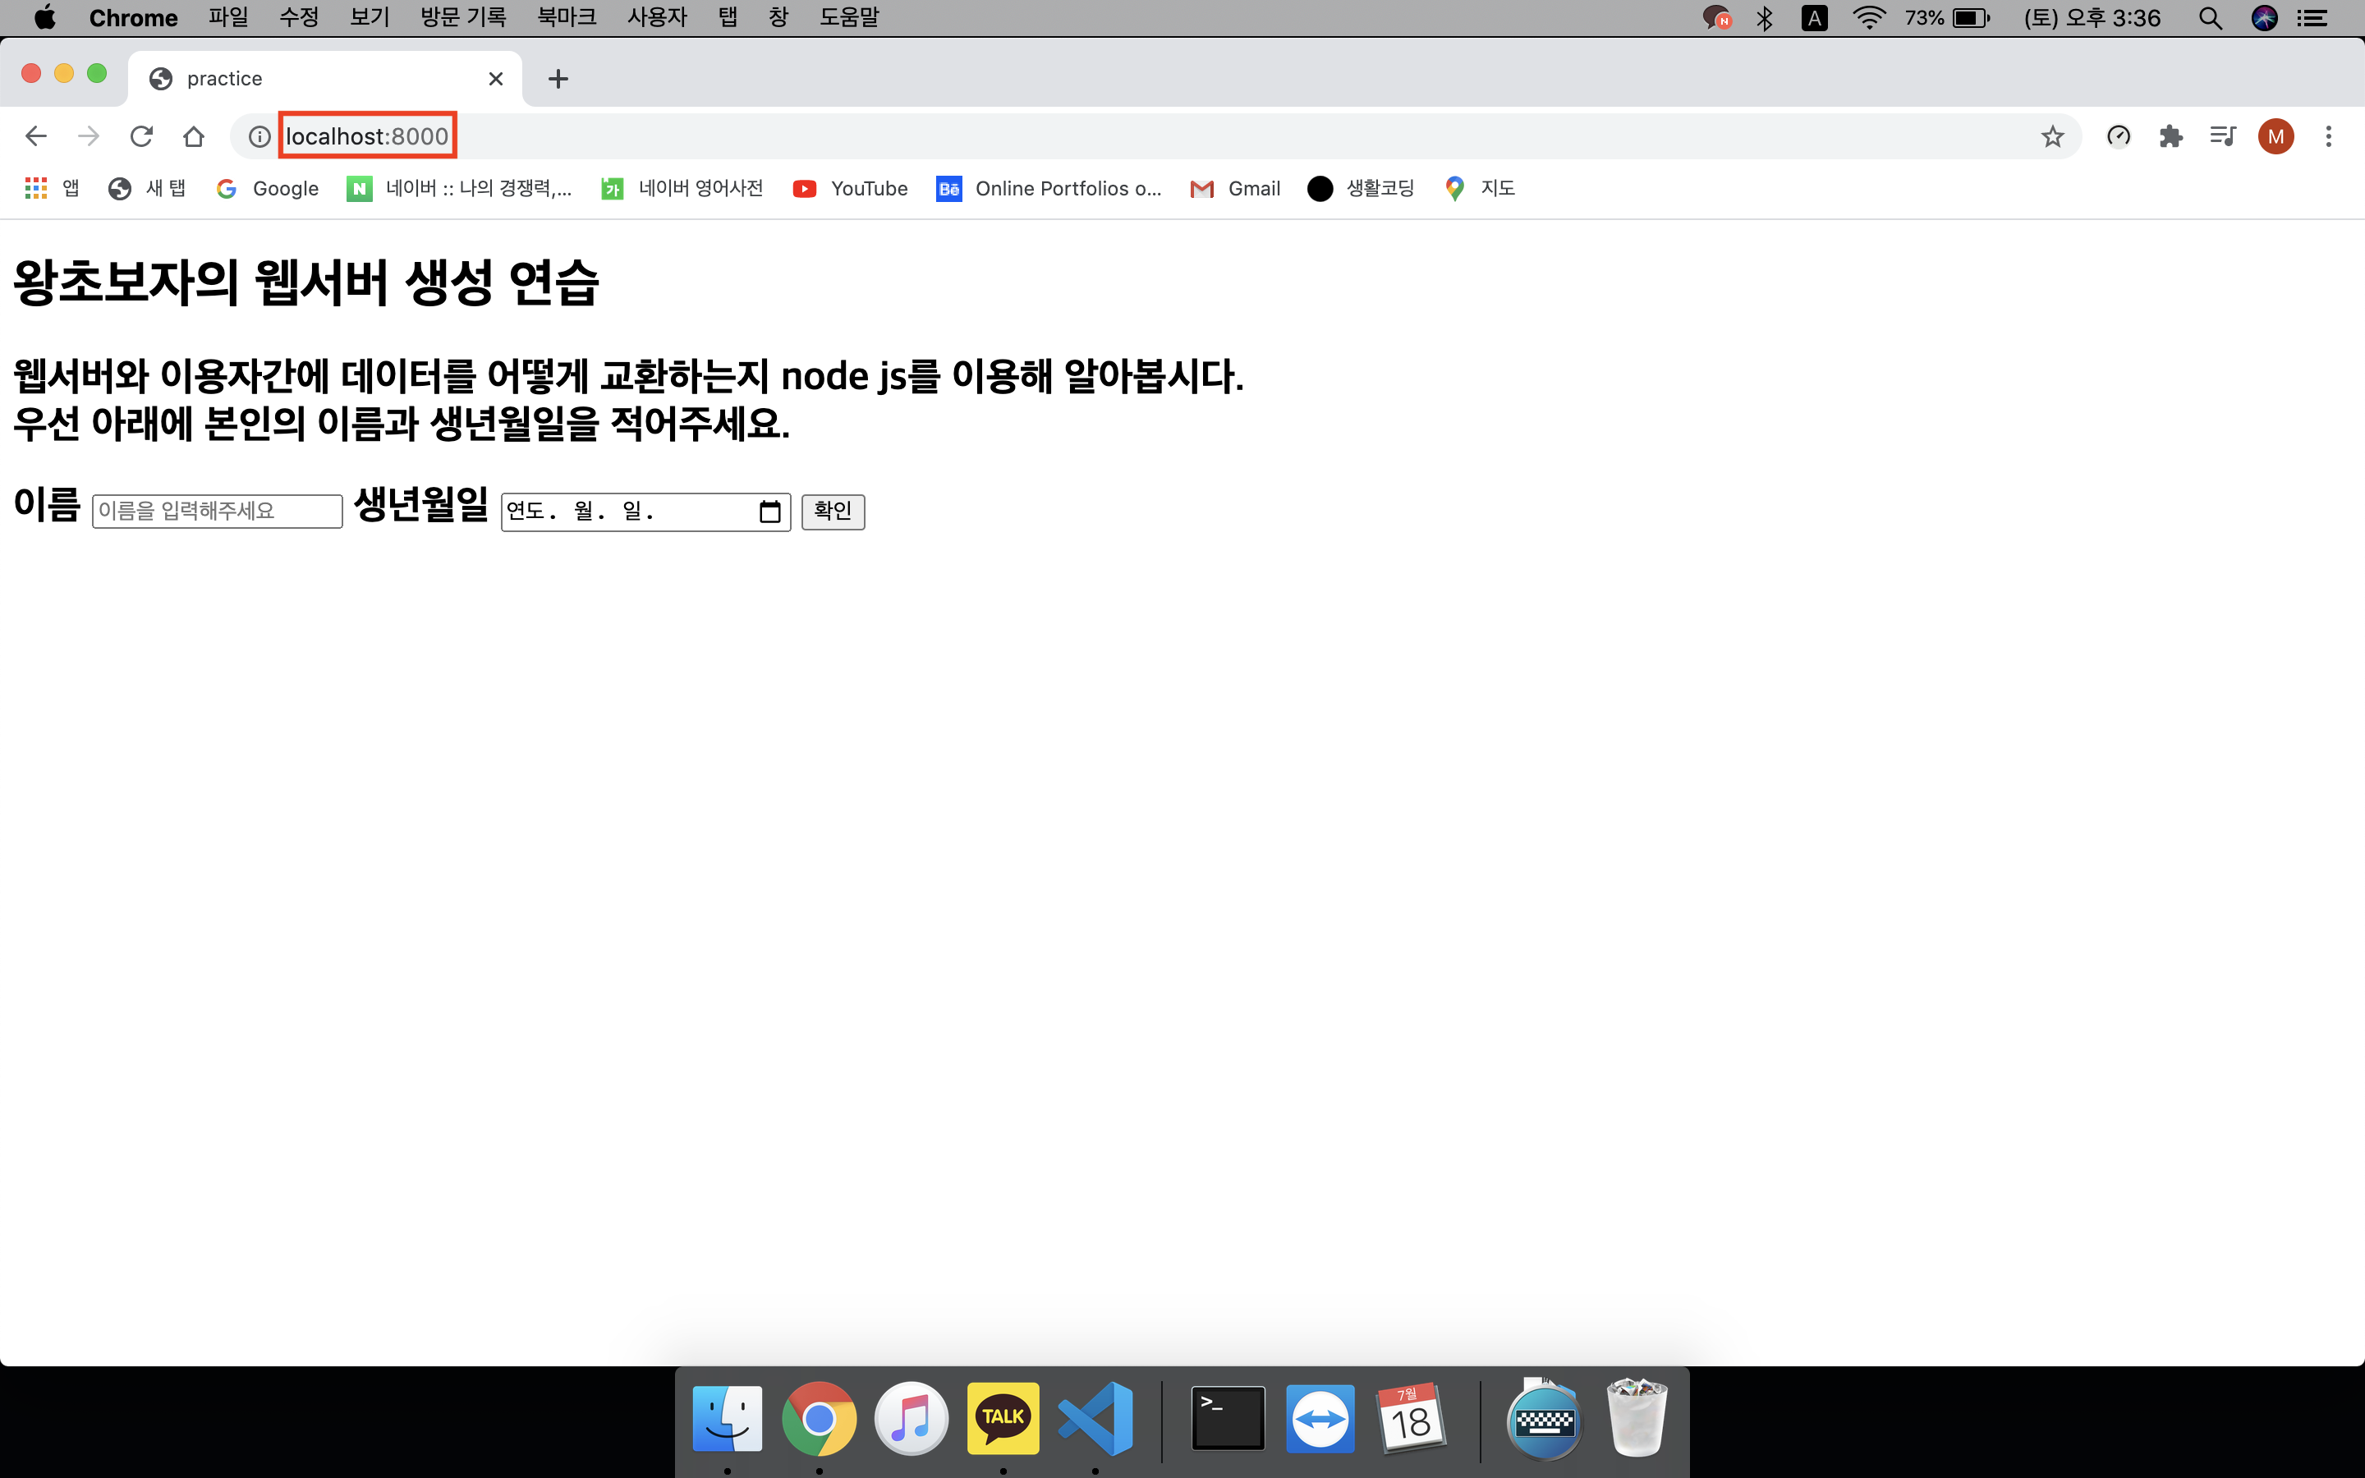This screenshot has height=1478, width=2365.
Task: Bookmark this page with star icon
Action: tap(2052, 135)
